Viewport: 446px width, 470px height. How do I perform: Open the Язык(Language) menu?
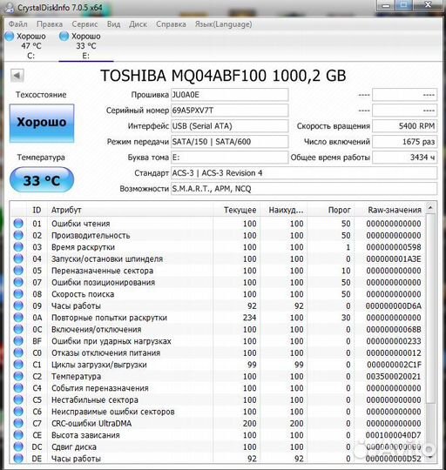coord(224,24)
